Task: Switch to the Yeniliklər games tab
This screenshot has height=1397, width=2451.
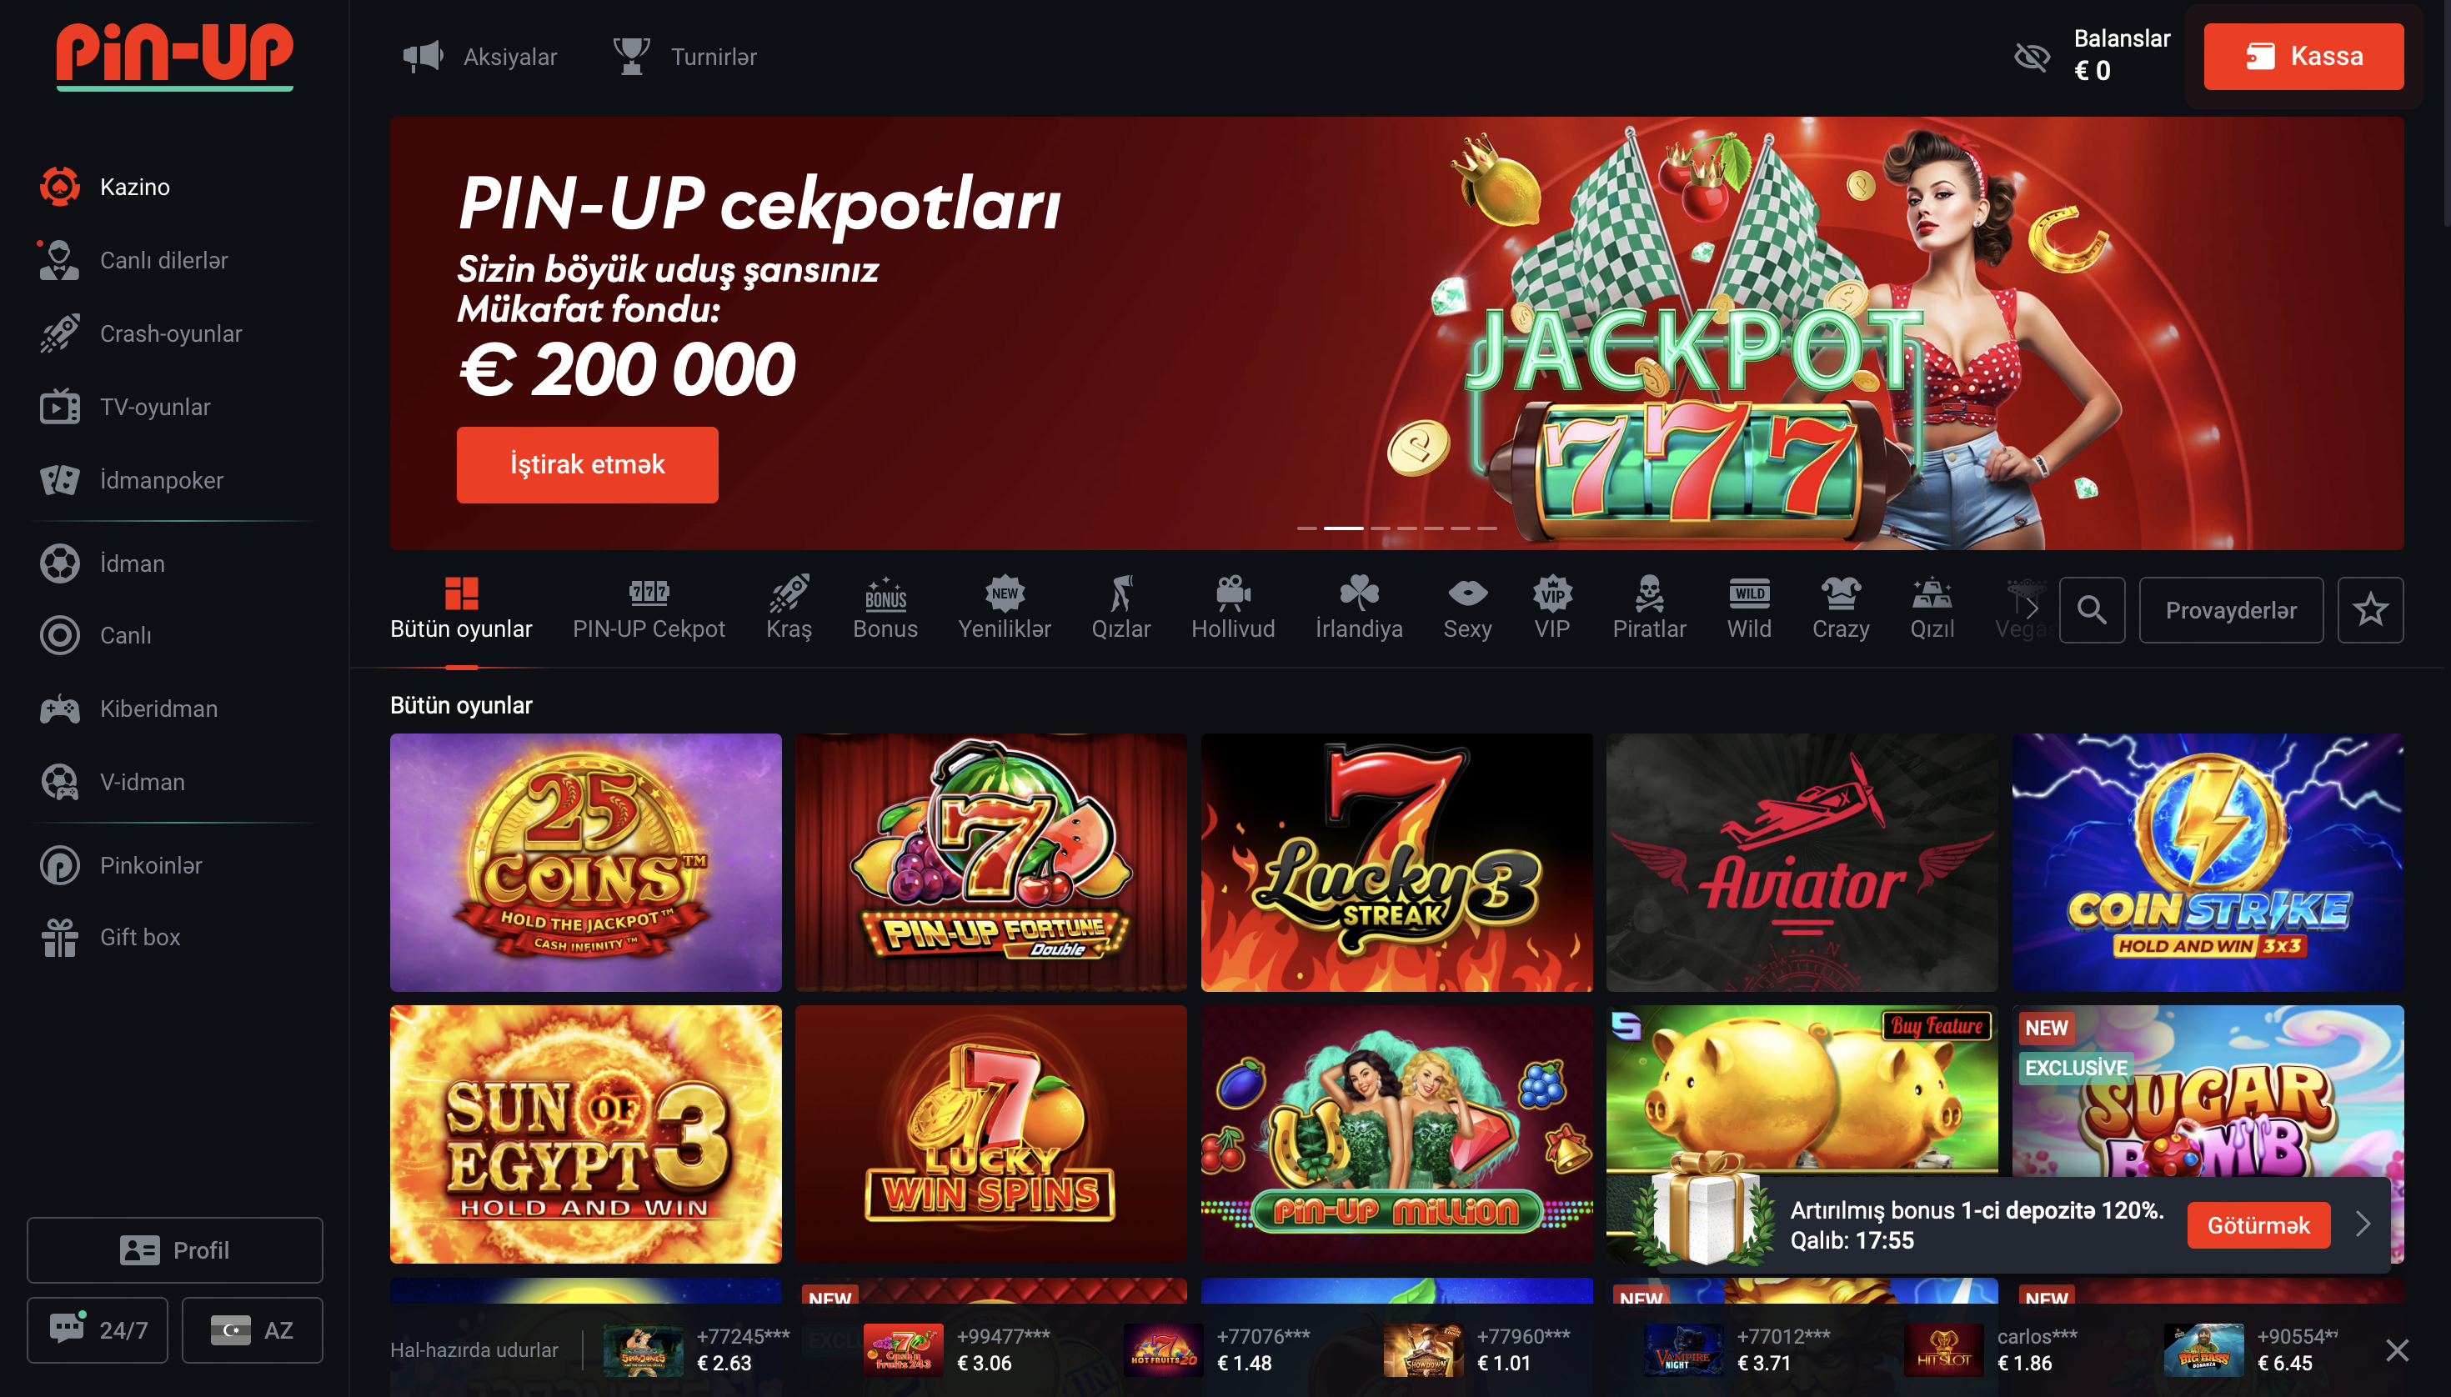Action: (x=1004, y=608)
